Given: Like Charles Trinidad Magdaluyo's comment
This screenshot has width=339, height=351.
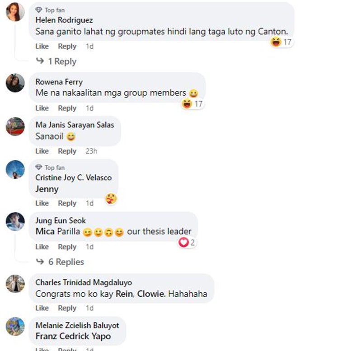Looking at the screenshot, I should [x=42, y=308].
